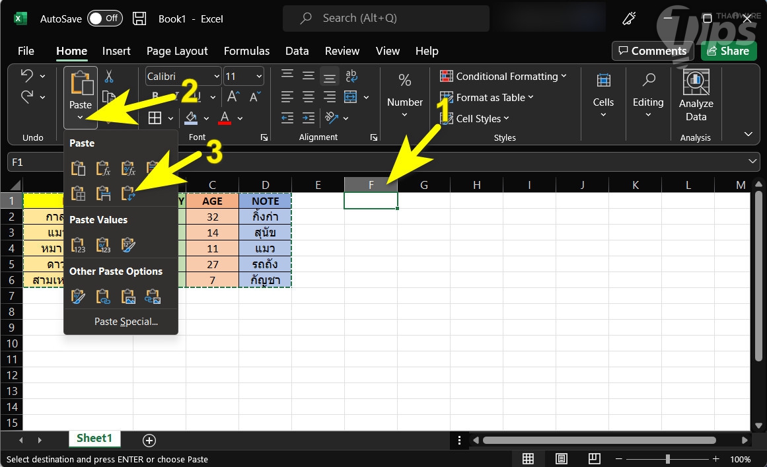Choose the Transpose paste option
The image size is (767, 467).
pyautogui.click(x=128, y=194)
